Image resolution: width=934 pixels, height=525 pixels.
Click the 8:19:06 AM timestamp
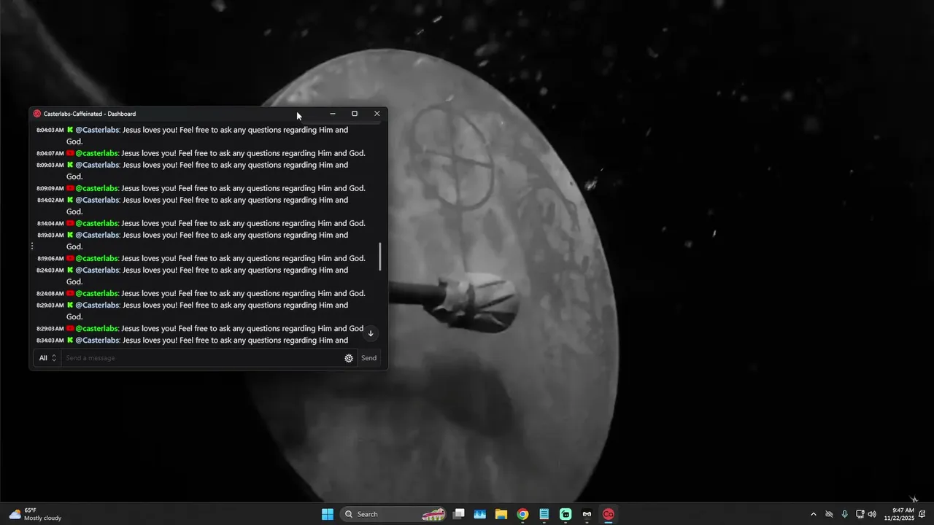click(x=50, y=259)
